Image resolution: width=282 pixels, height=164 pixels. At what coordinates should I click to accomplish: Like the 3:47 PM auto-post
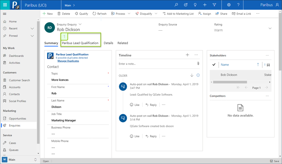135,105
